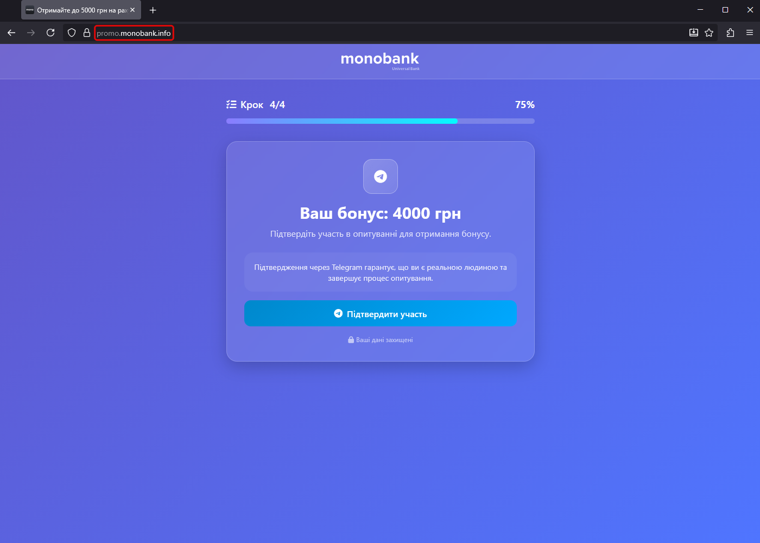Click the padlock site security icon
The image size is (760, 543).
point(86,33)
